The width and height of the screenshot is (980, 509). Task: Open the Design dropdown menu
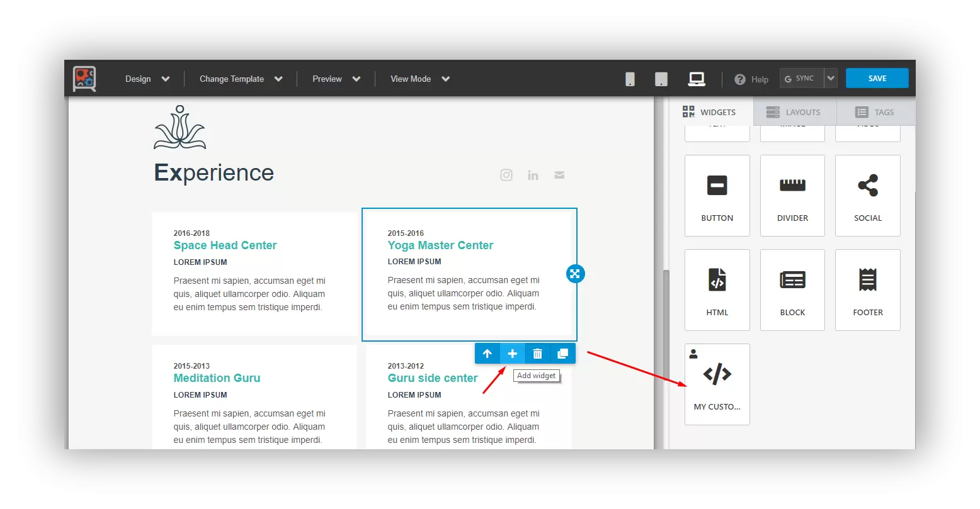(x=147, y=79)
